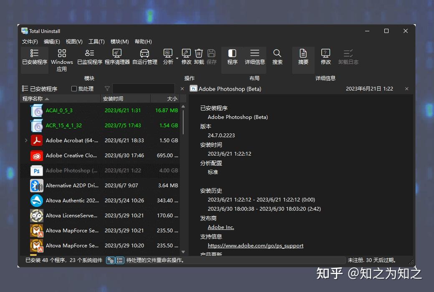
Task: Click the 2023/6/30 17:46 install time cell
Action: point(124,156)
